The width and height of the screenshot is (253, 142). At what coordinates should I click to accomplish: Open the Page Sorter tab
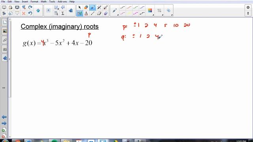[5, 22]
